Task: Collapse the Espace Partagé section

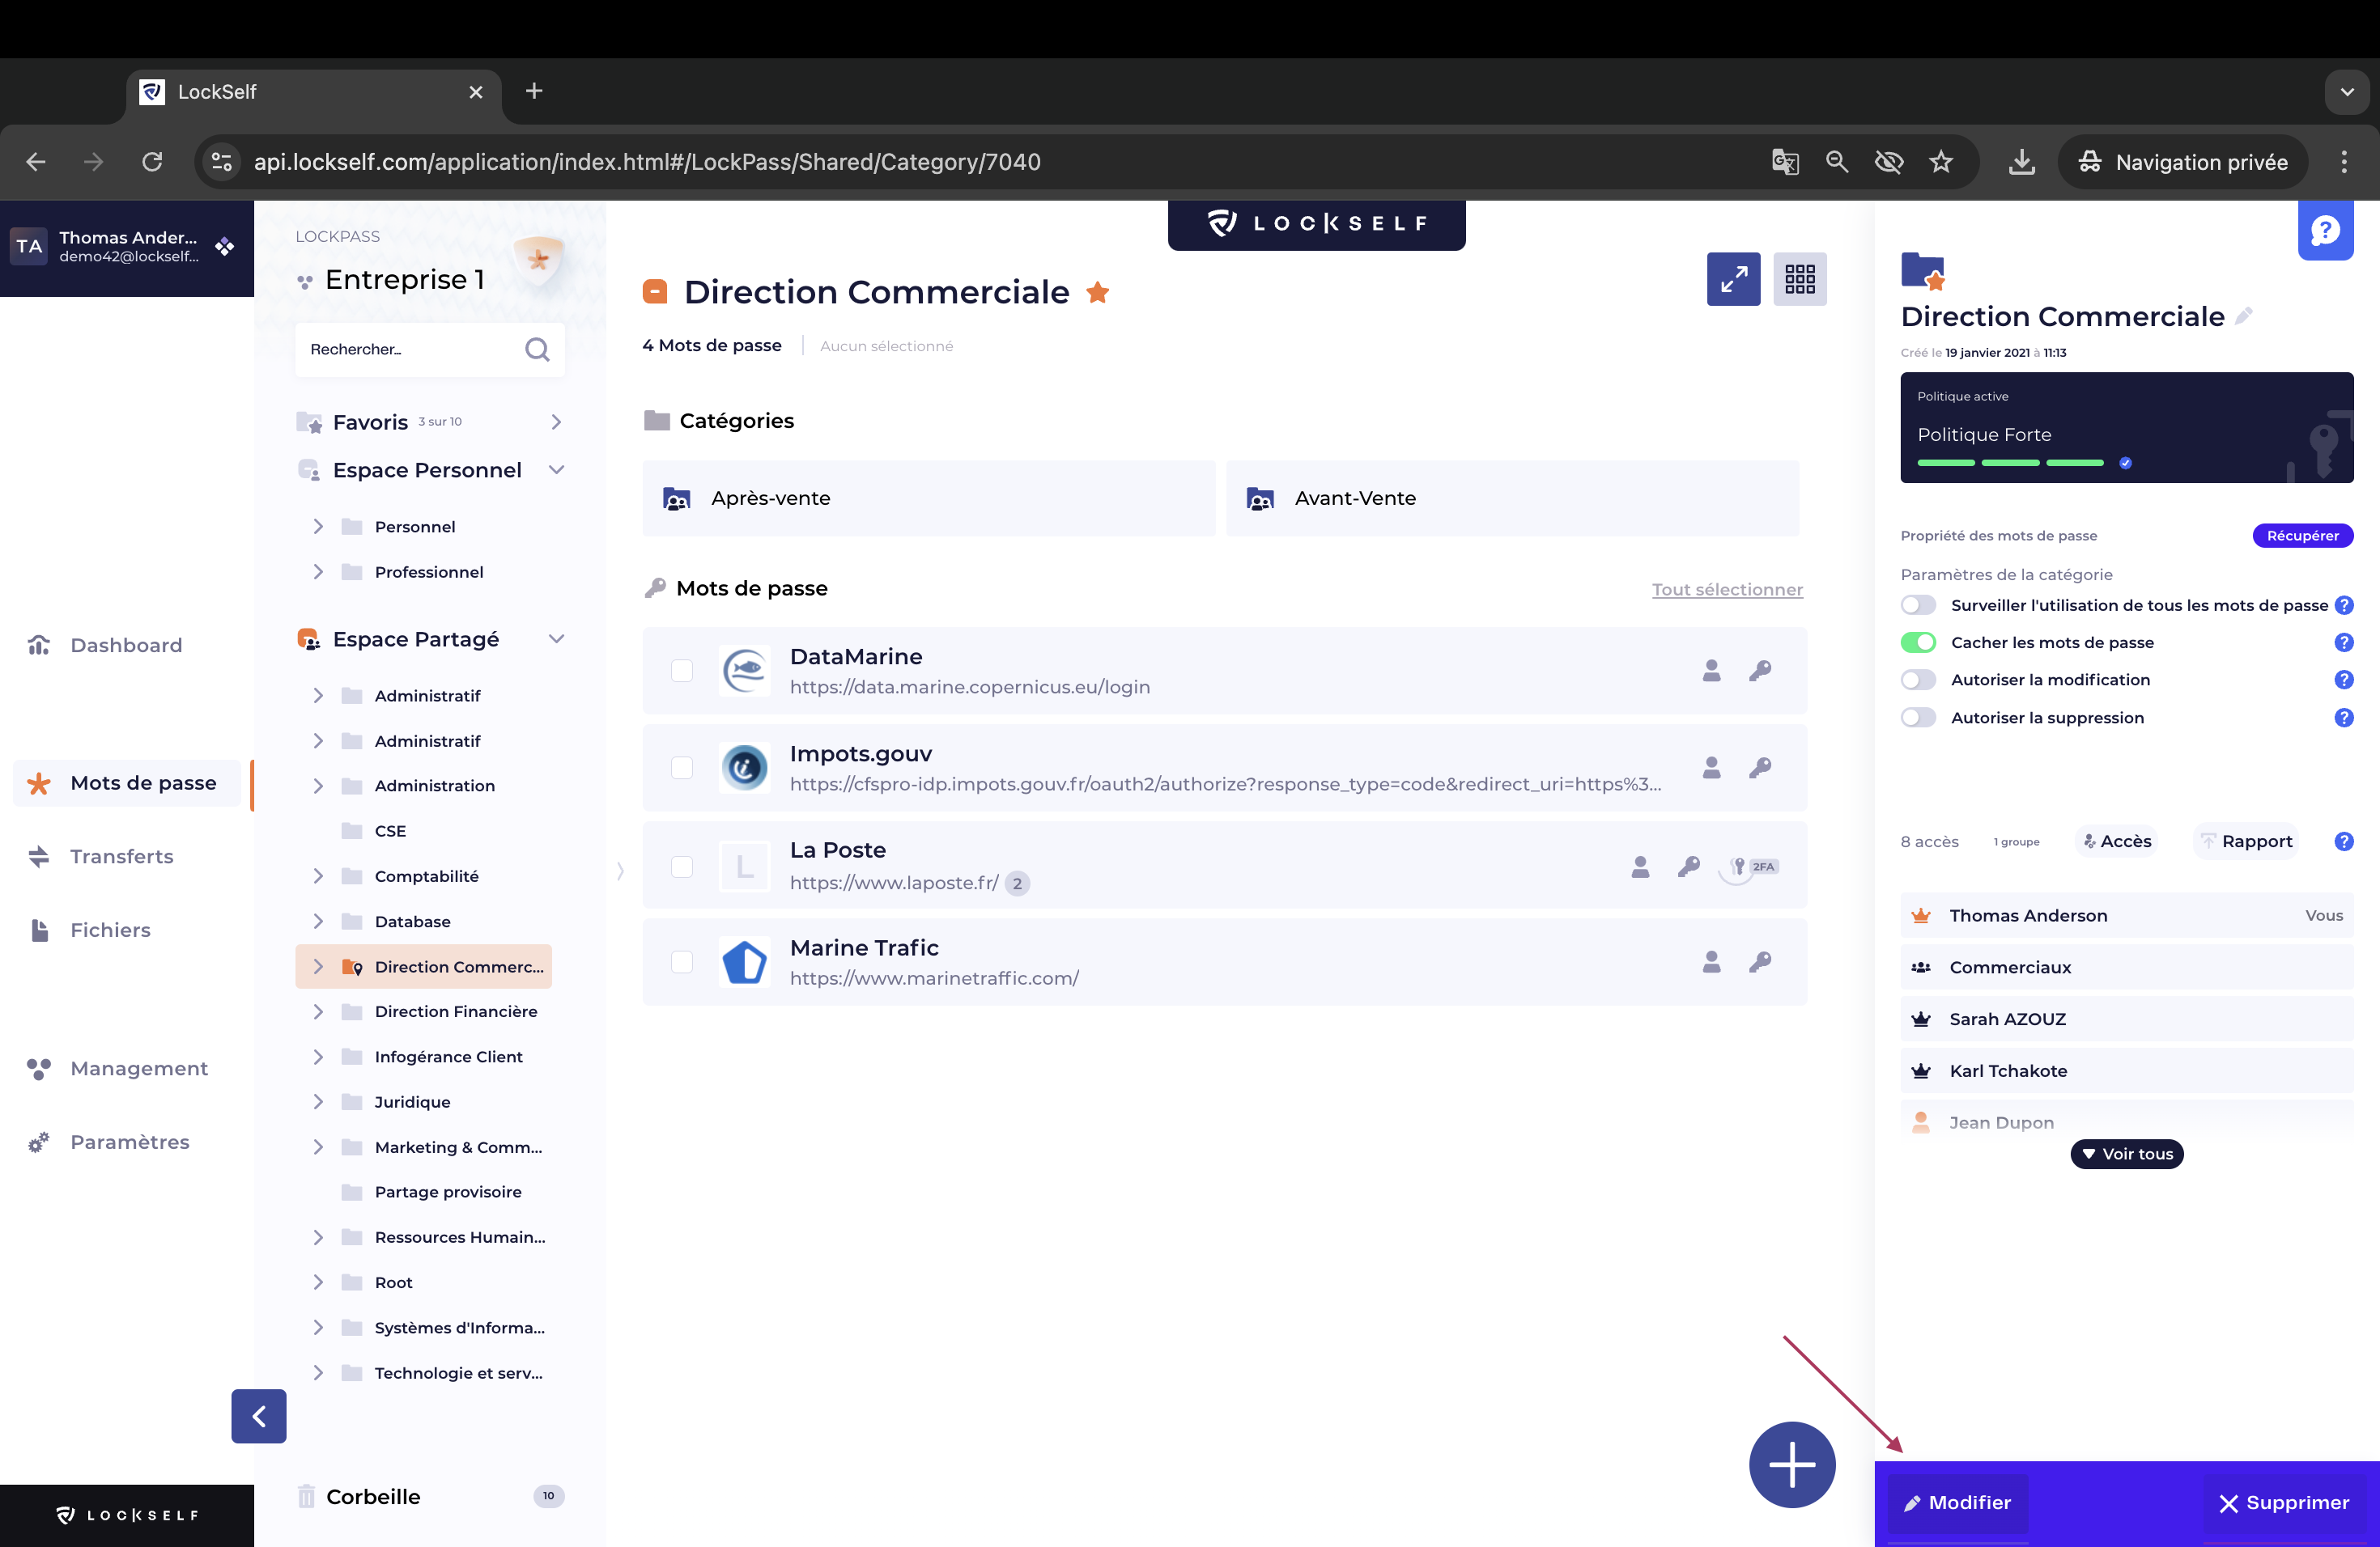Action: pyautogui.click(x=557, y=639)
